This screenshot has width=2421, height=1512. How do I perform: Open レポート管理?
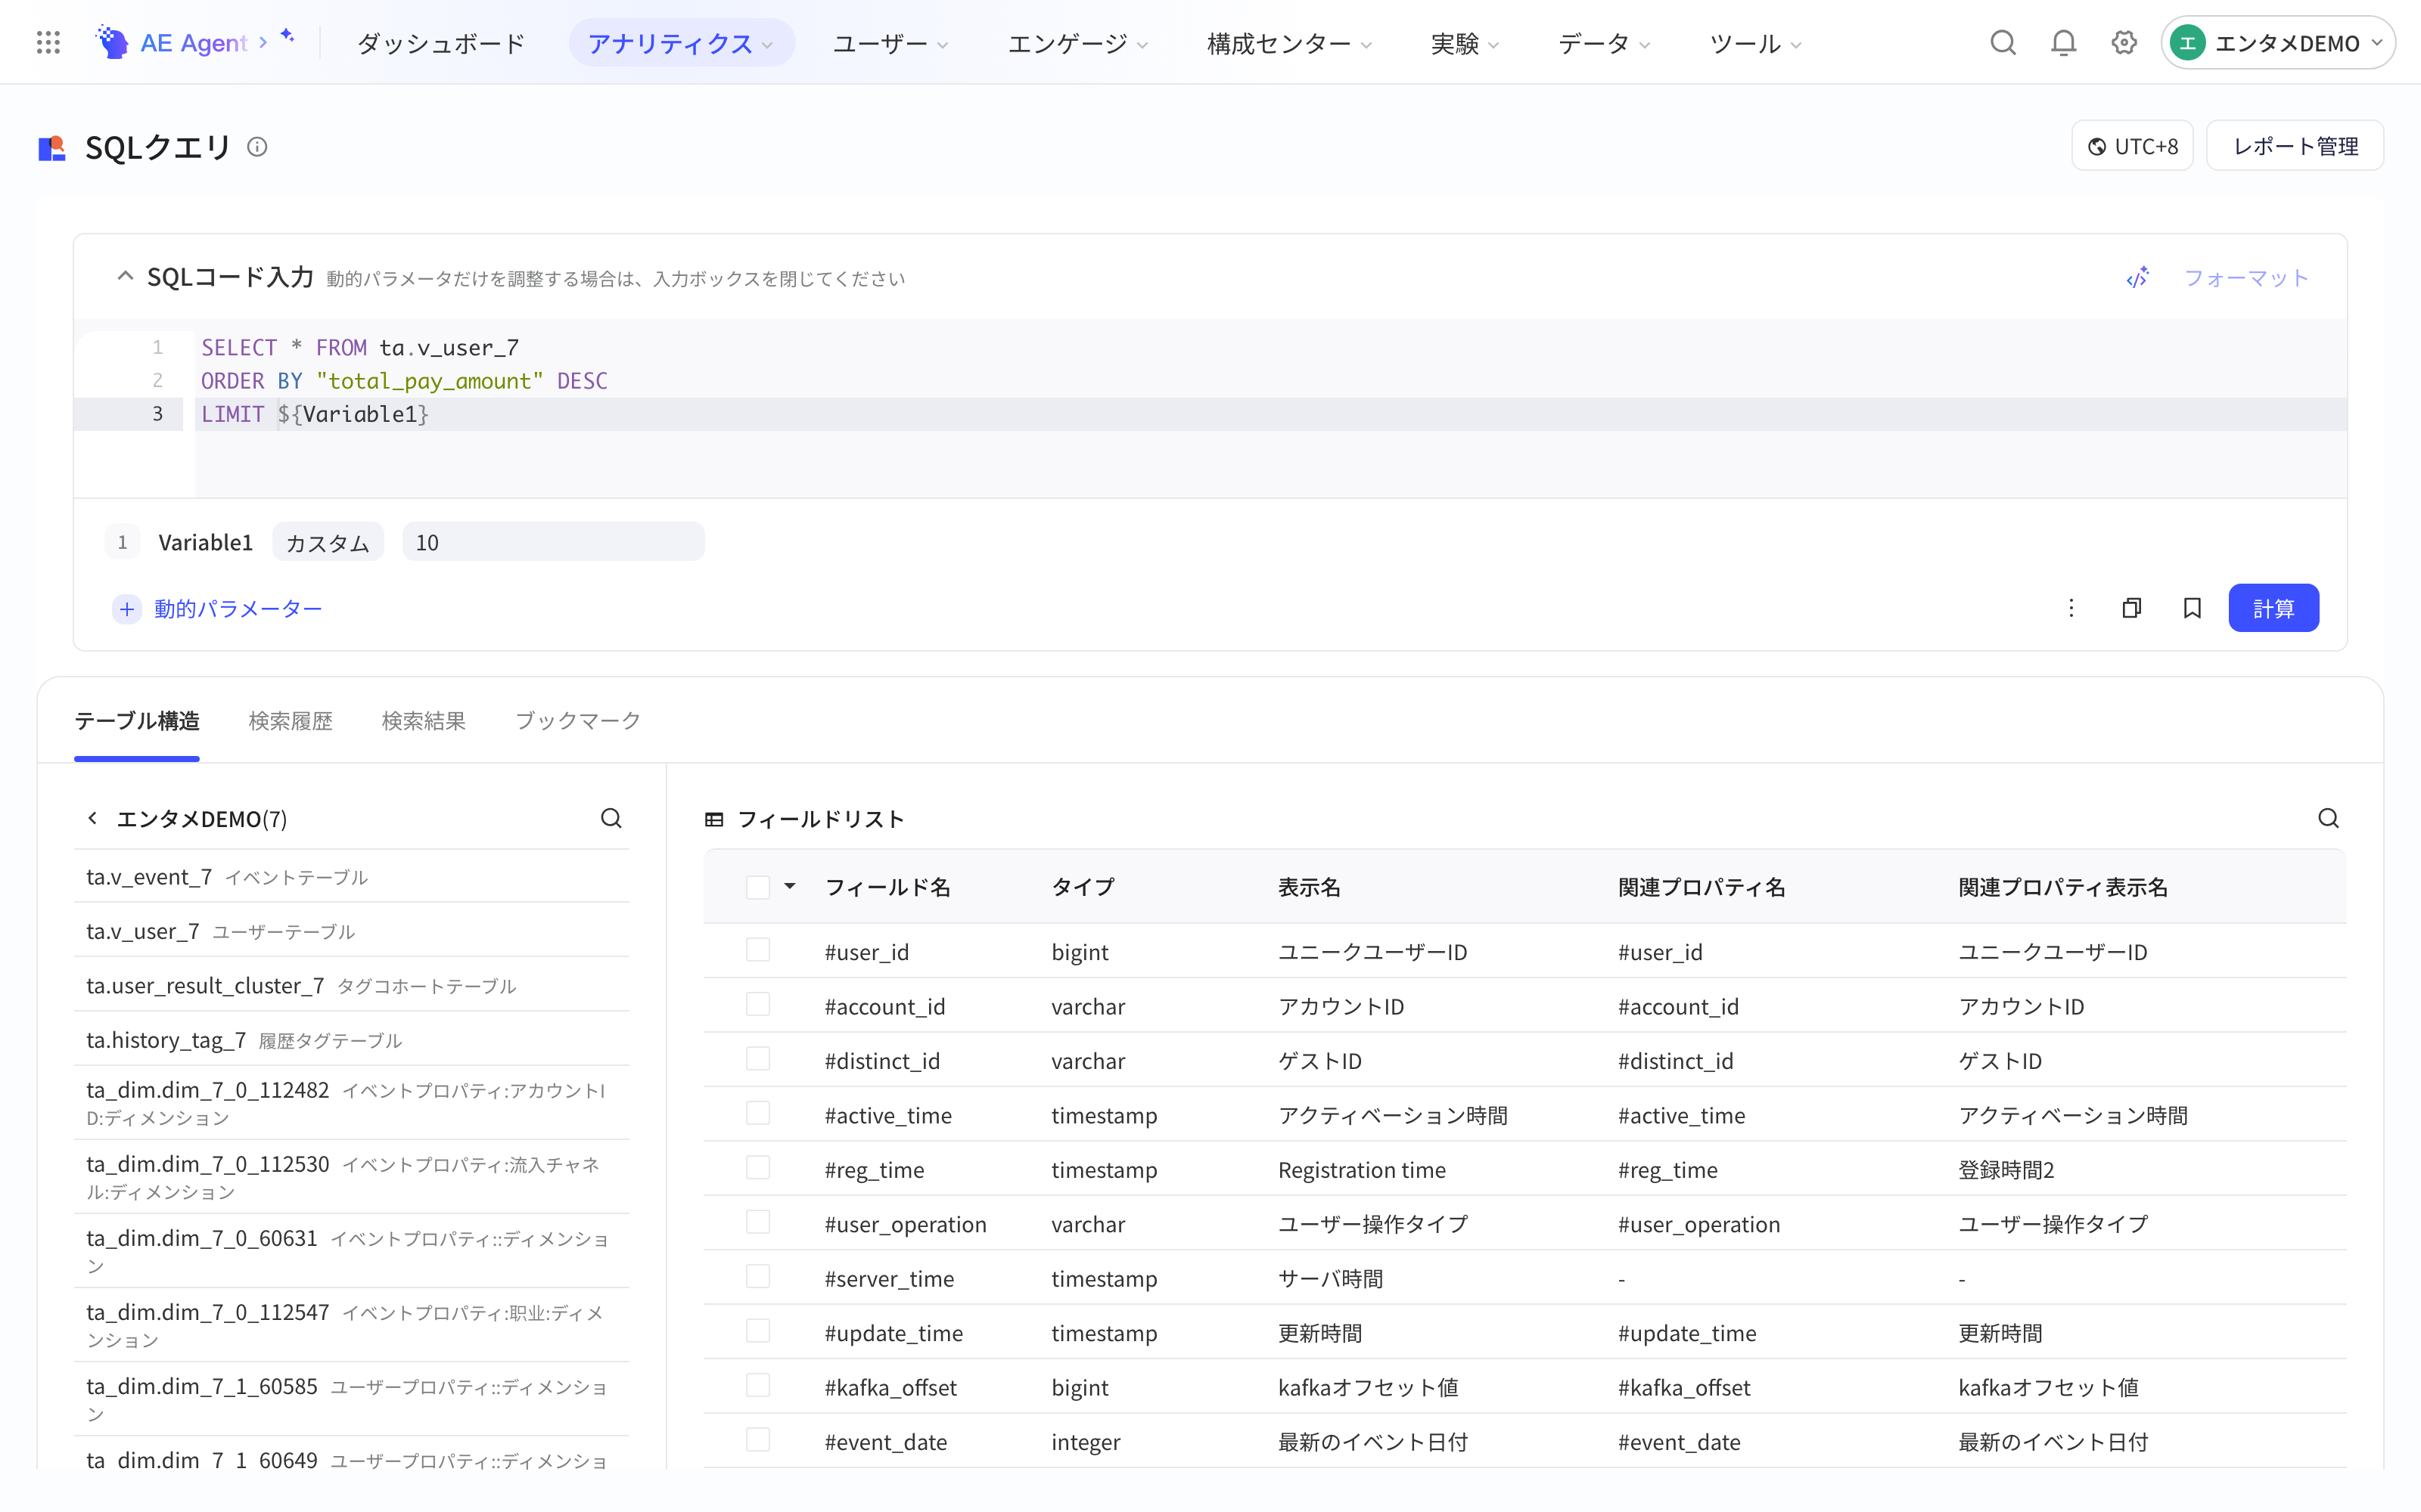[2295, 146]
